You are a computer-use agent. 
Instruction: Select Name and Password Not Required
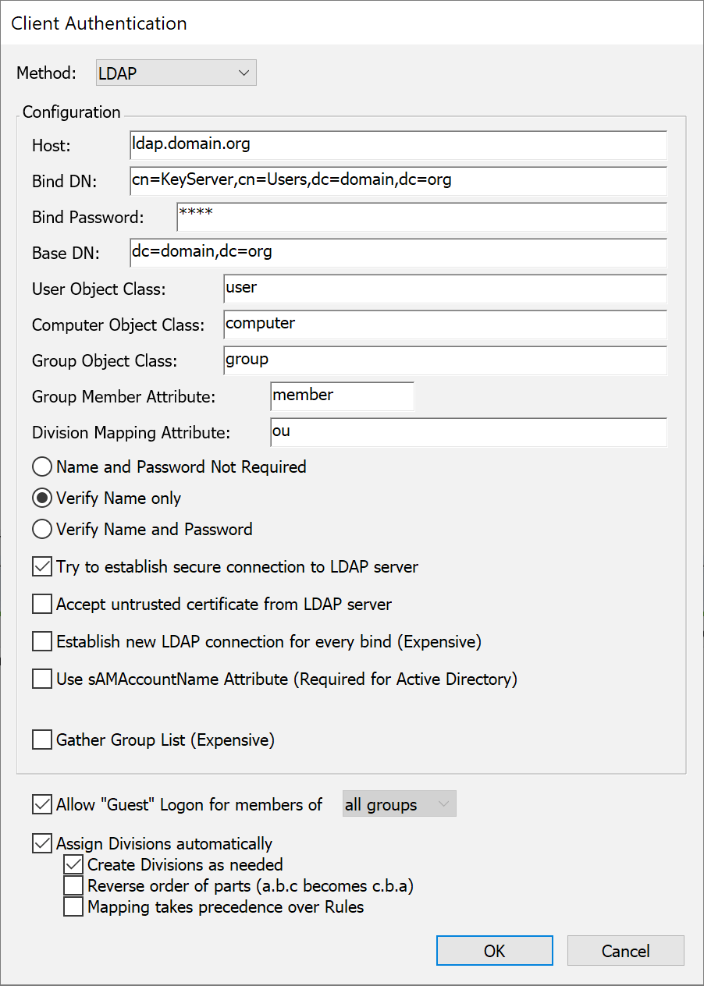[42, 467]
